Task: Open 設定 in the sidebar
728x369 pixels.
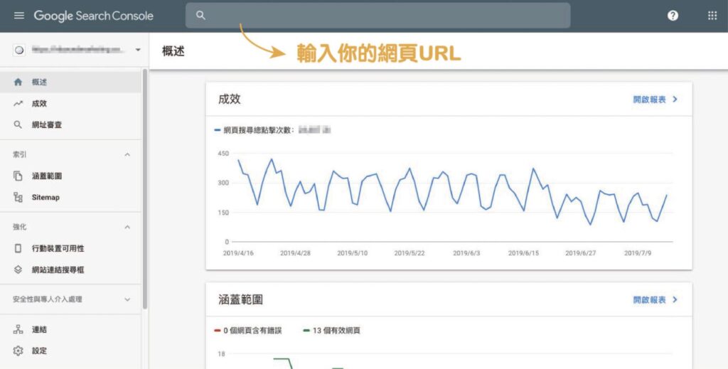Action: [x=70, y=351]
